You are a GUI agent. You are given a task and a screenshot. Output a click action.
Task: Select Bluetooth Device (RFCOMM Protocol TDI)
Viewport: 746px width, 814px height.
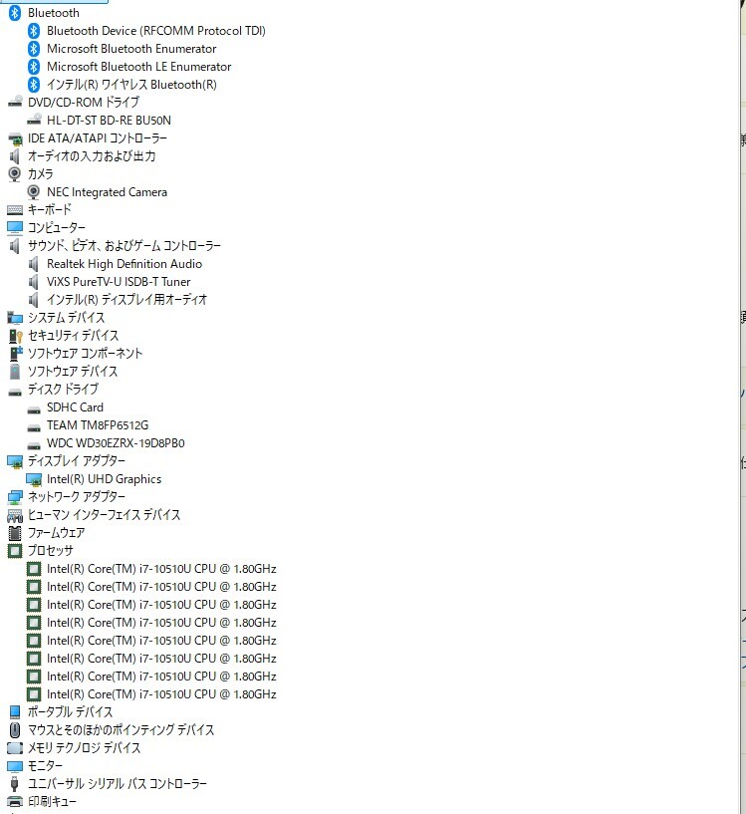156,31
